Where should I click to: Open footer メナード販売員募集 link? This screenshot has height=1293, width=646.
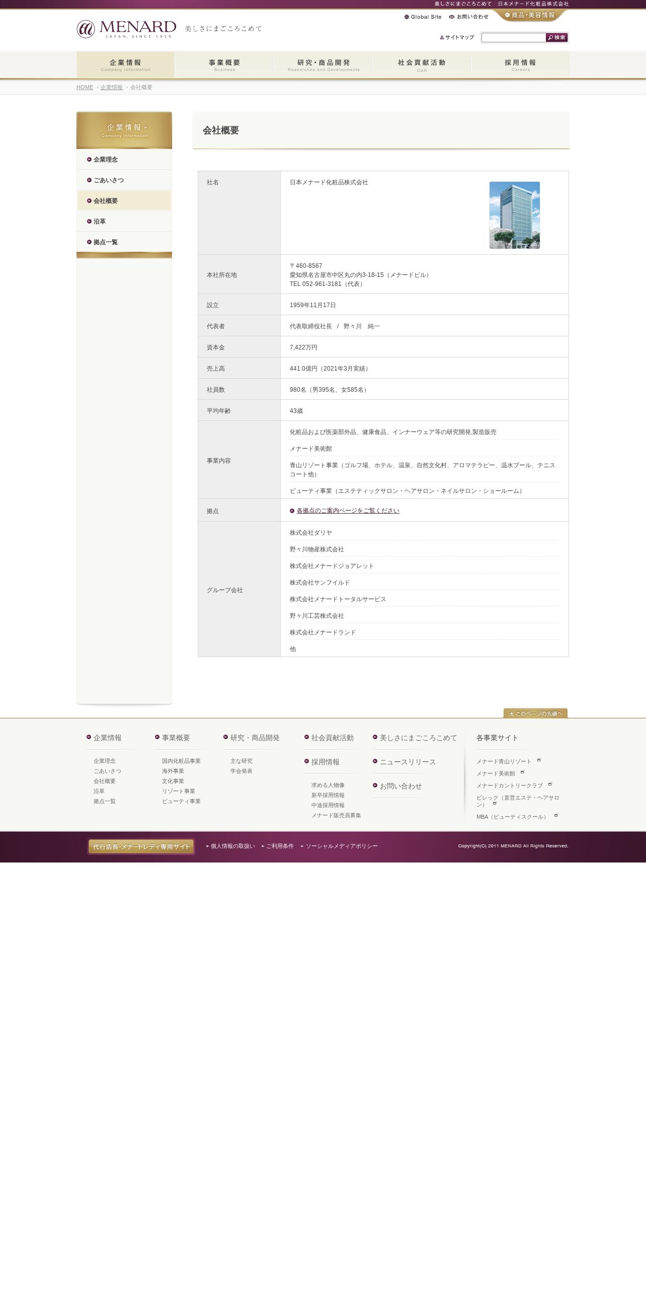pyautogui.click(x=336, y=815)
